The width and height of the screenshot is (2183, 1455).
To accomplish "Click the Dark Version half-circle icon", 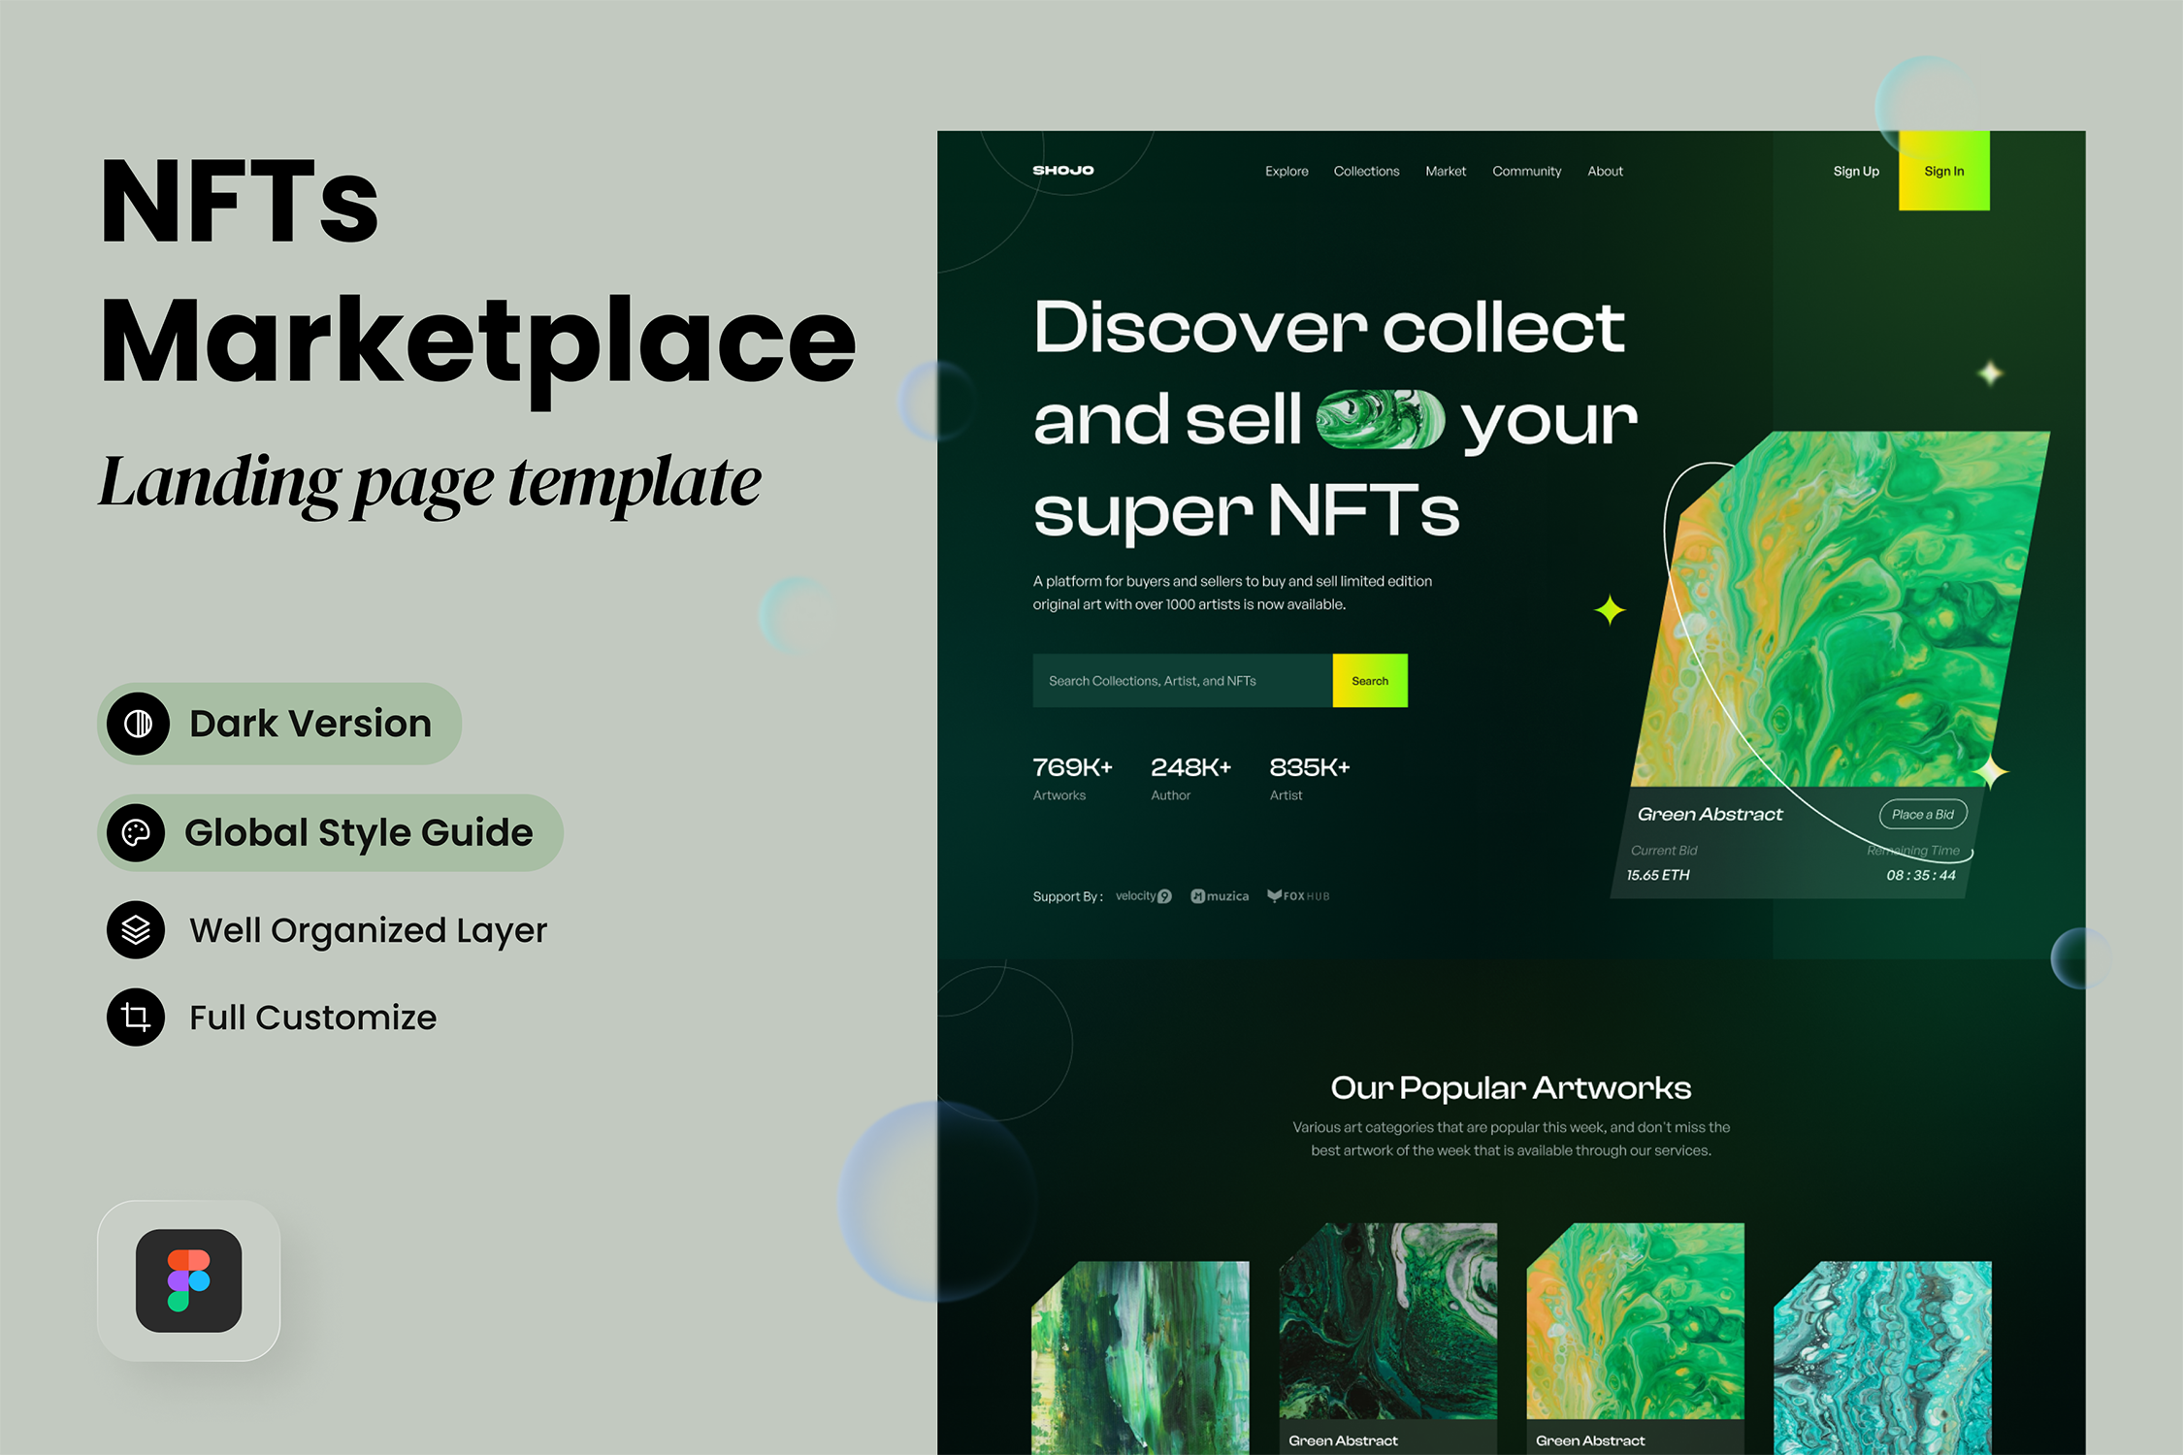I will pos(138,724).
